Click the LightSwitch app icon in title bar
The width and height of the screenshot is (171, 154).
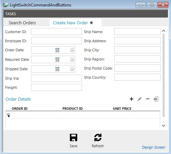[6, 5]
